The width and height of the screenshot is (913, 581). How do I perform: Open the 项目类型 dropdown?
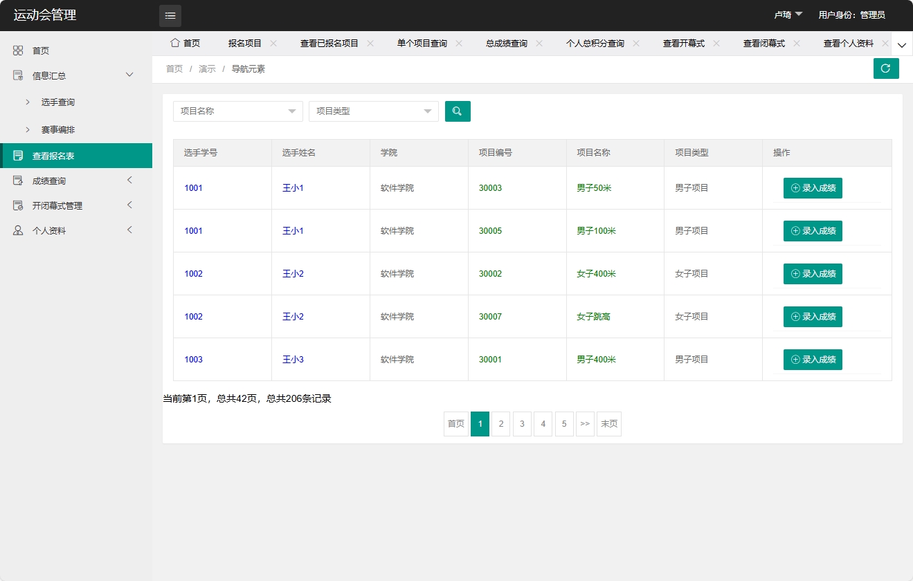(x=373, y=111)
